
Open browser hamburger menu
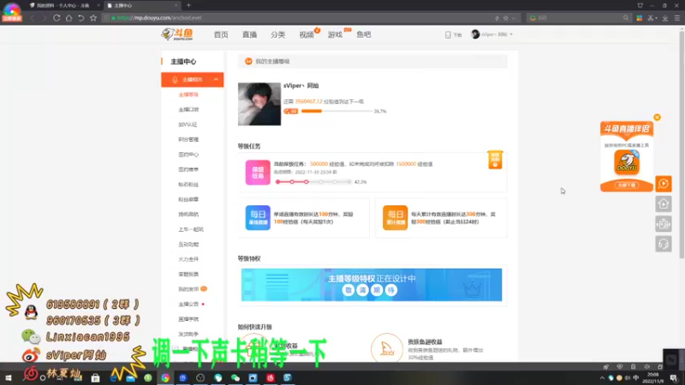[677, 18]
